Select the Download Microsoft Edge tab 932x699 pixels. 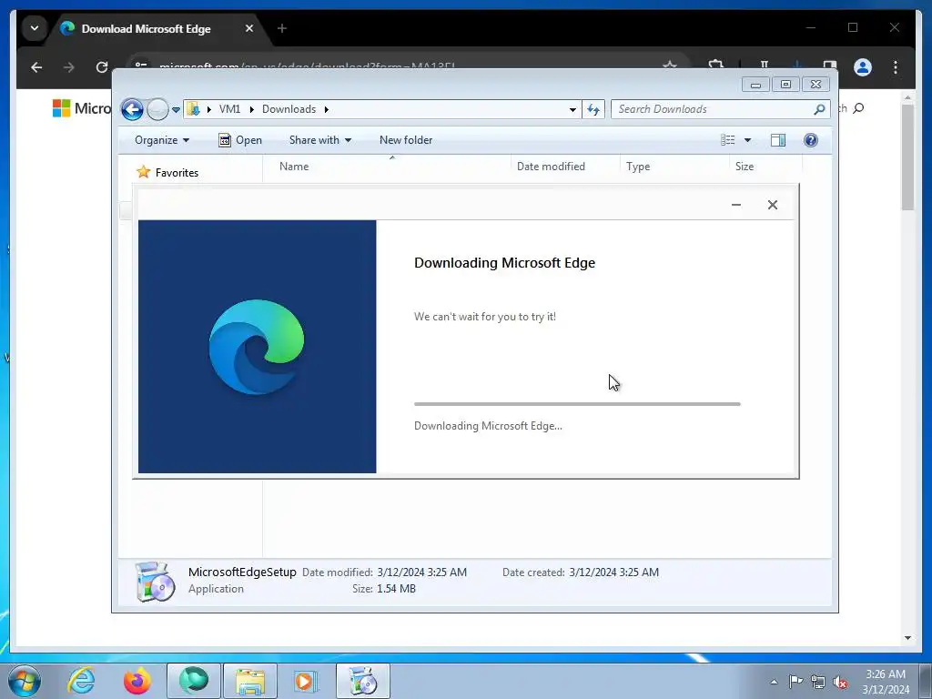pos(146,28)
